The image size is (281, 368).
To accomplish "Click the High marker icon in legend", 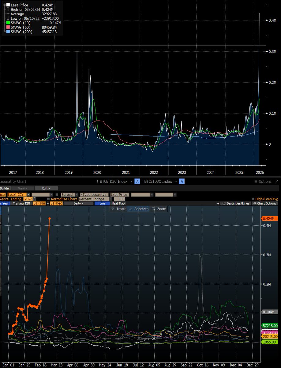I will (8, 10).
